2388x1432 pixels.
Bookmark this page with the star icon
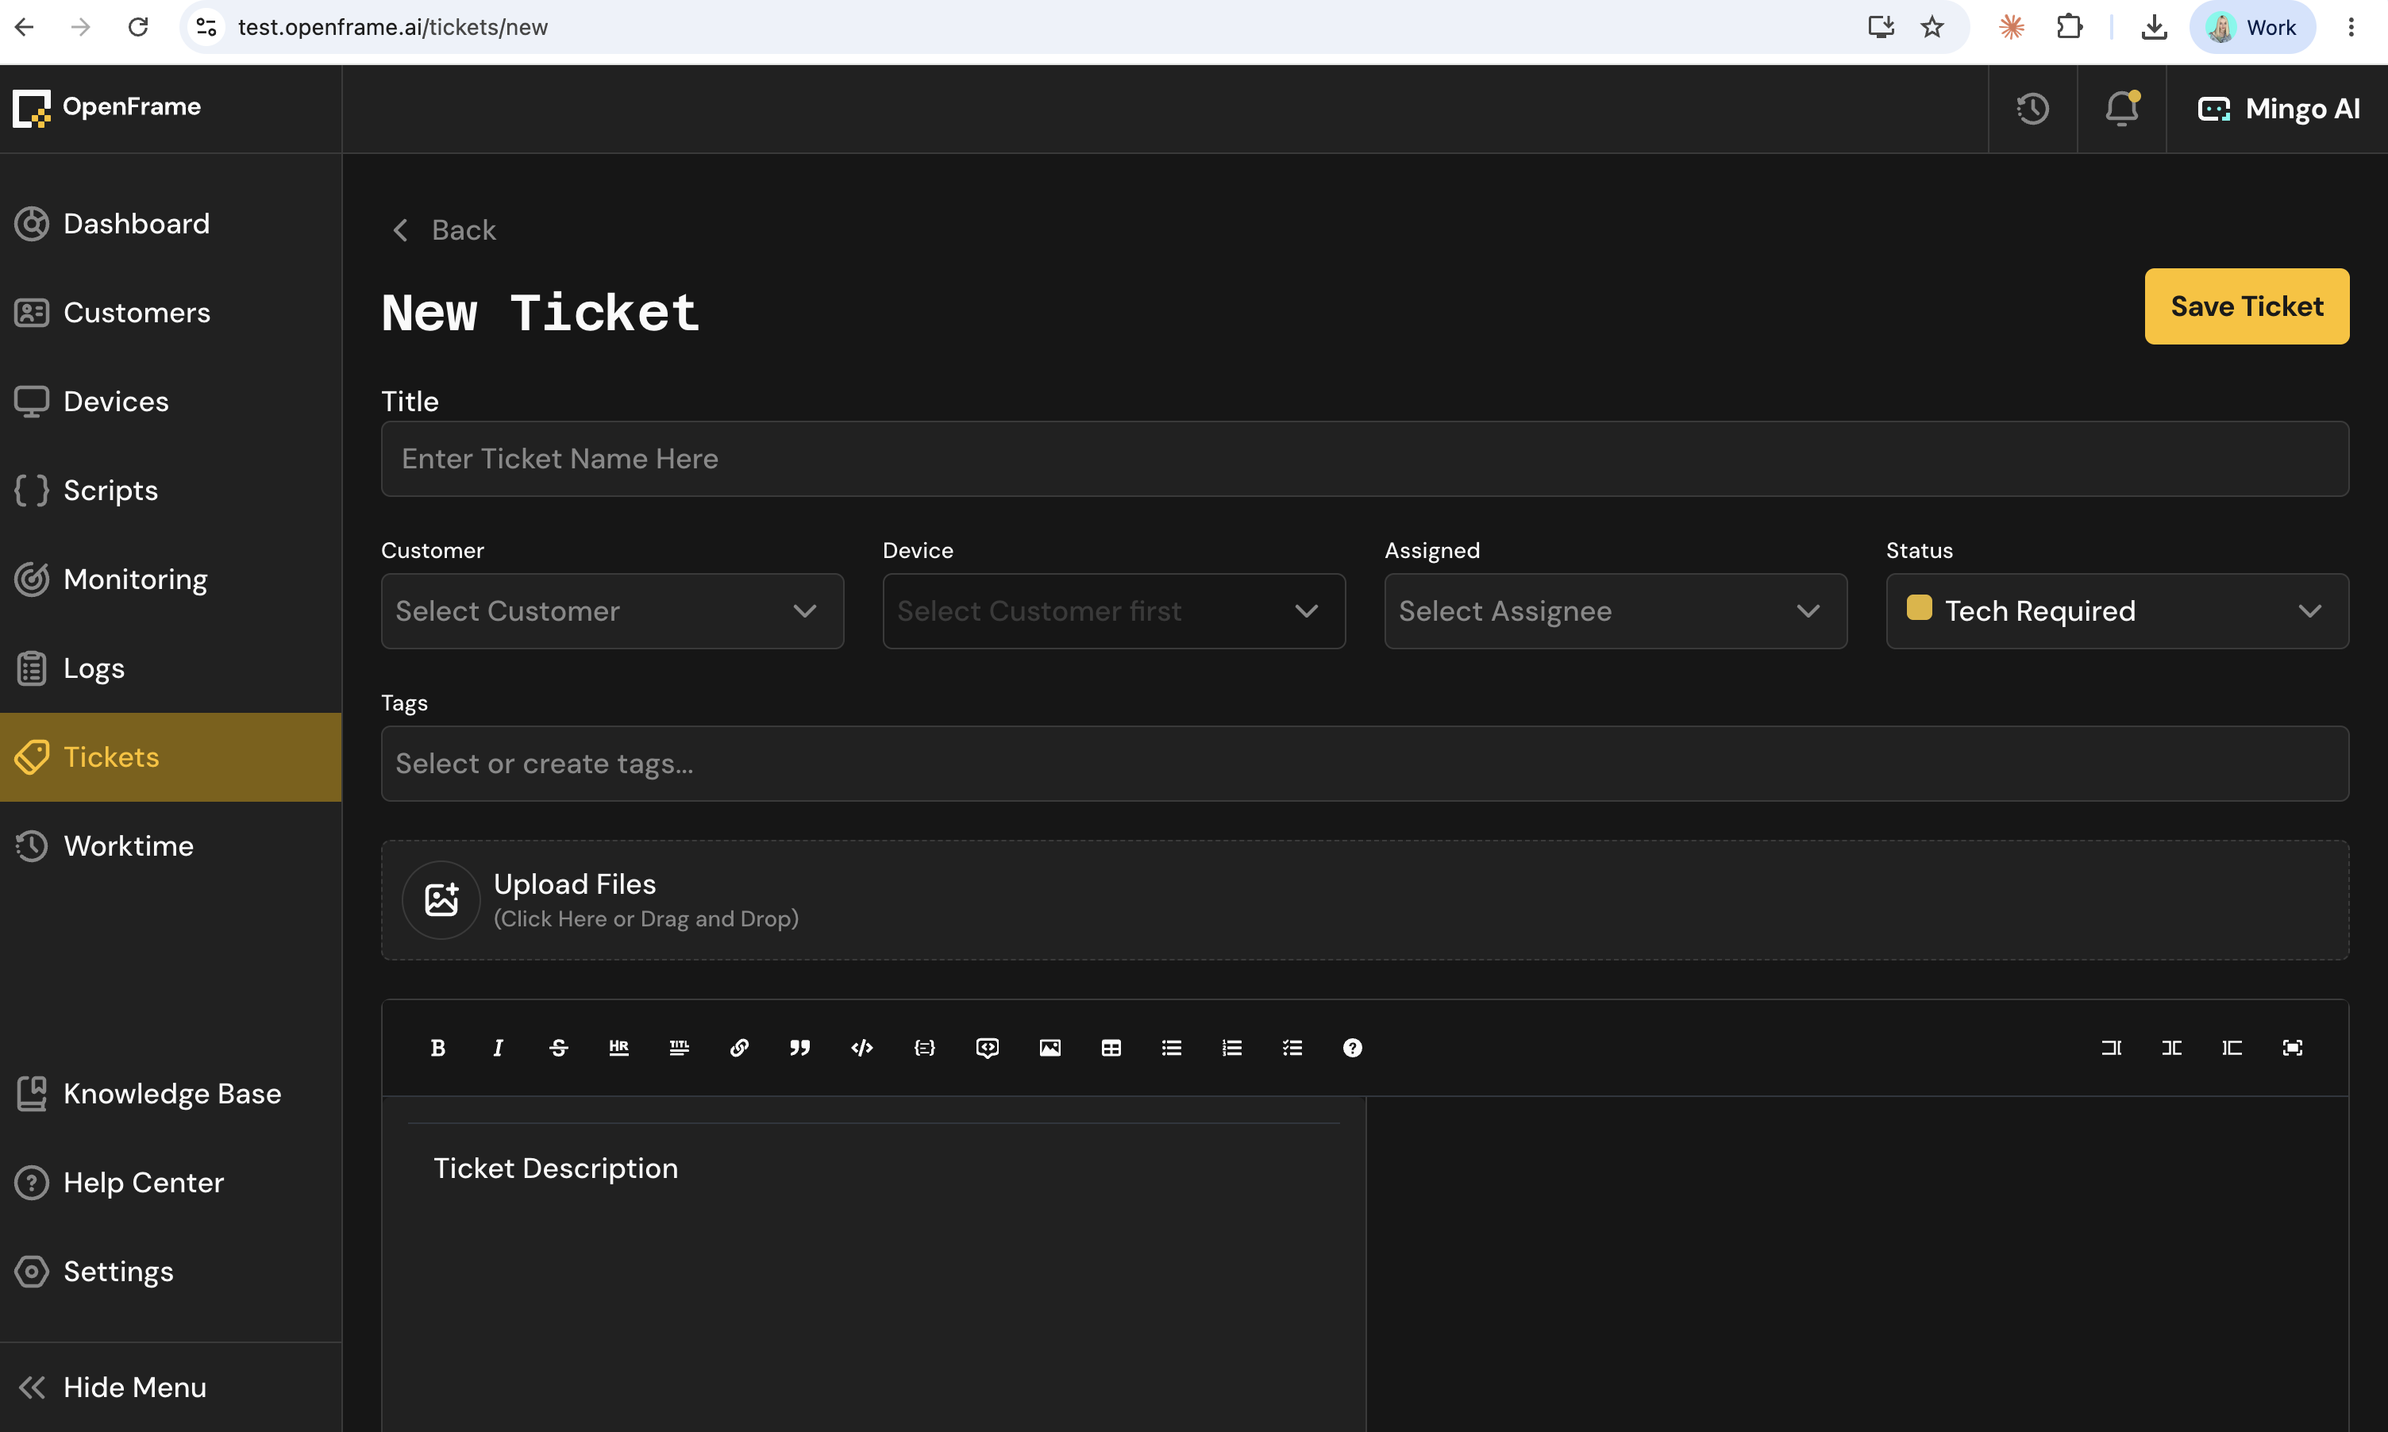1932,27
